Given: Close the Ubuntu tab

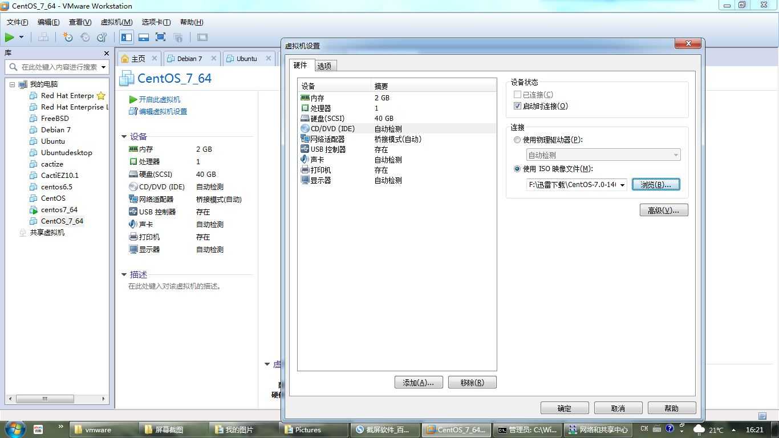Looking at the screenshot, I should 269,58.
